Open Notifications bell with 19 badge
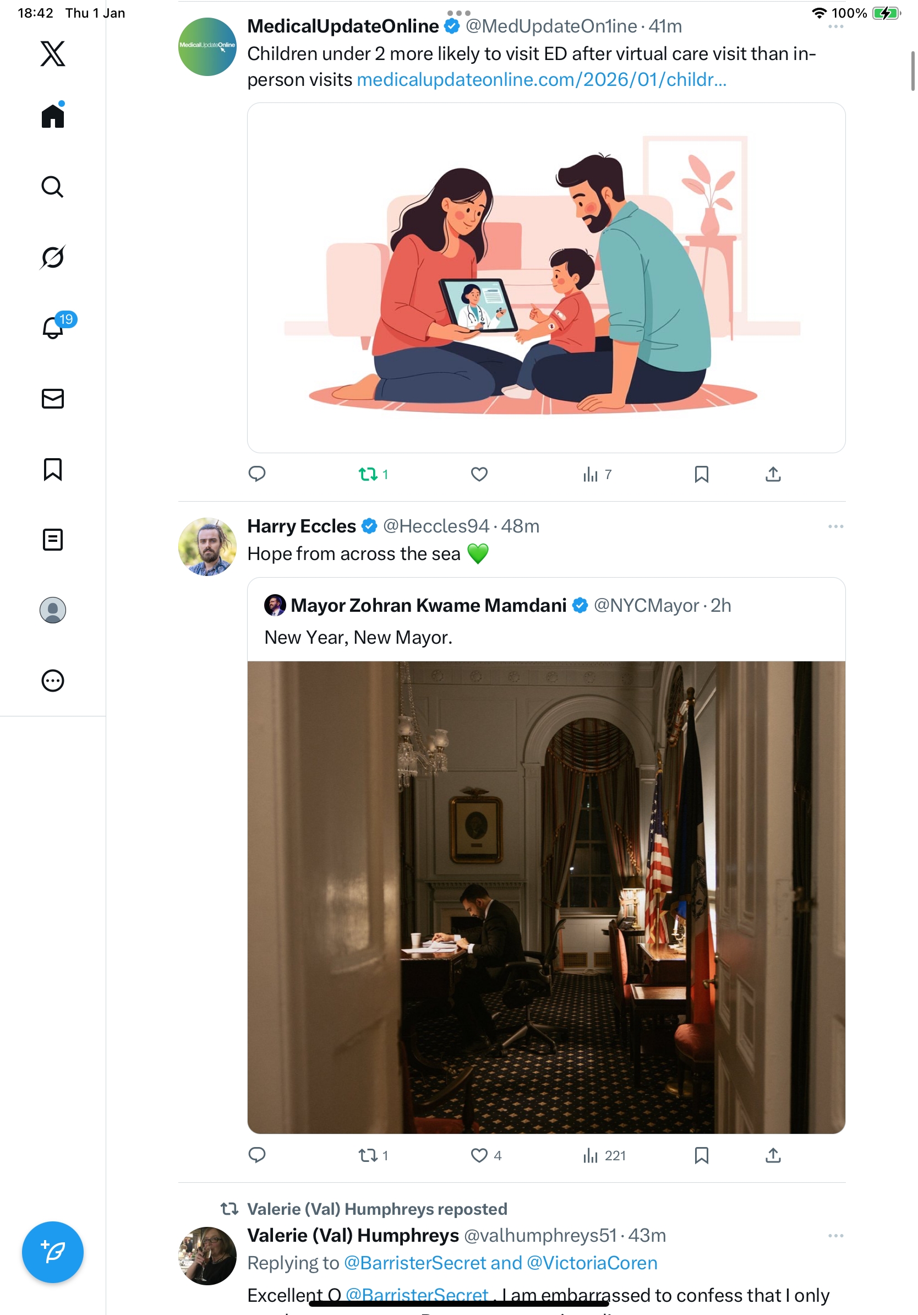The height and width of the screenshot is (1315, 918). pyautogui.click(x=53, y=328)
